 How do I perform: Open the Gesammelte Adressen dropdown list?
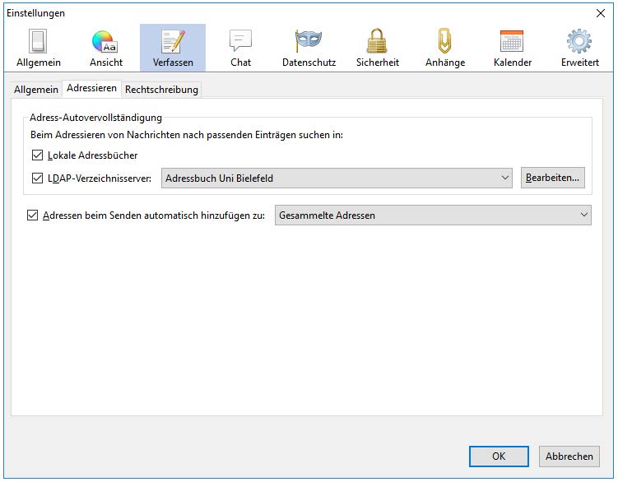pos(433,216)
